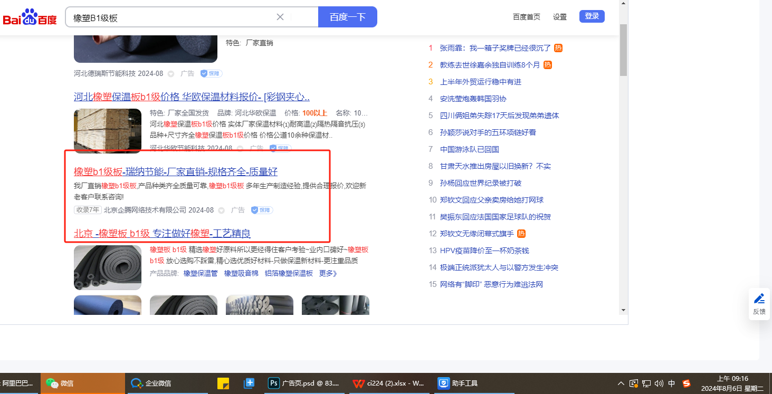
Task: Click the 橡塑吸音棉 brand link
Action: 241,273
